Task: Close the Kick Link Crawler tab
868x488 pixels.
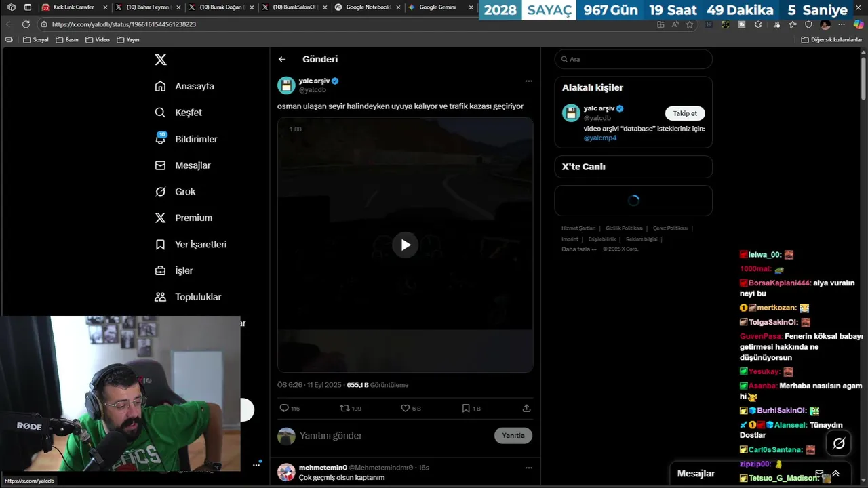Action: click(105, 7)
